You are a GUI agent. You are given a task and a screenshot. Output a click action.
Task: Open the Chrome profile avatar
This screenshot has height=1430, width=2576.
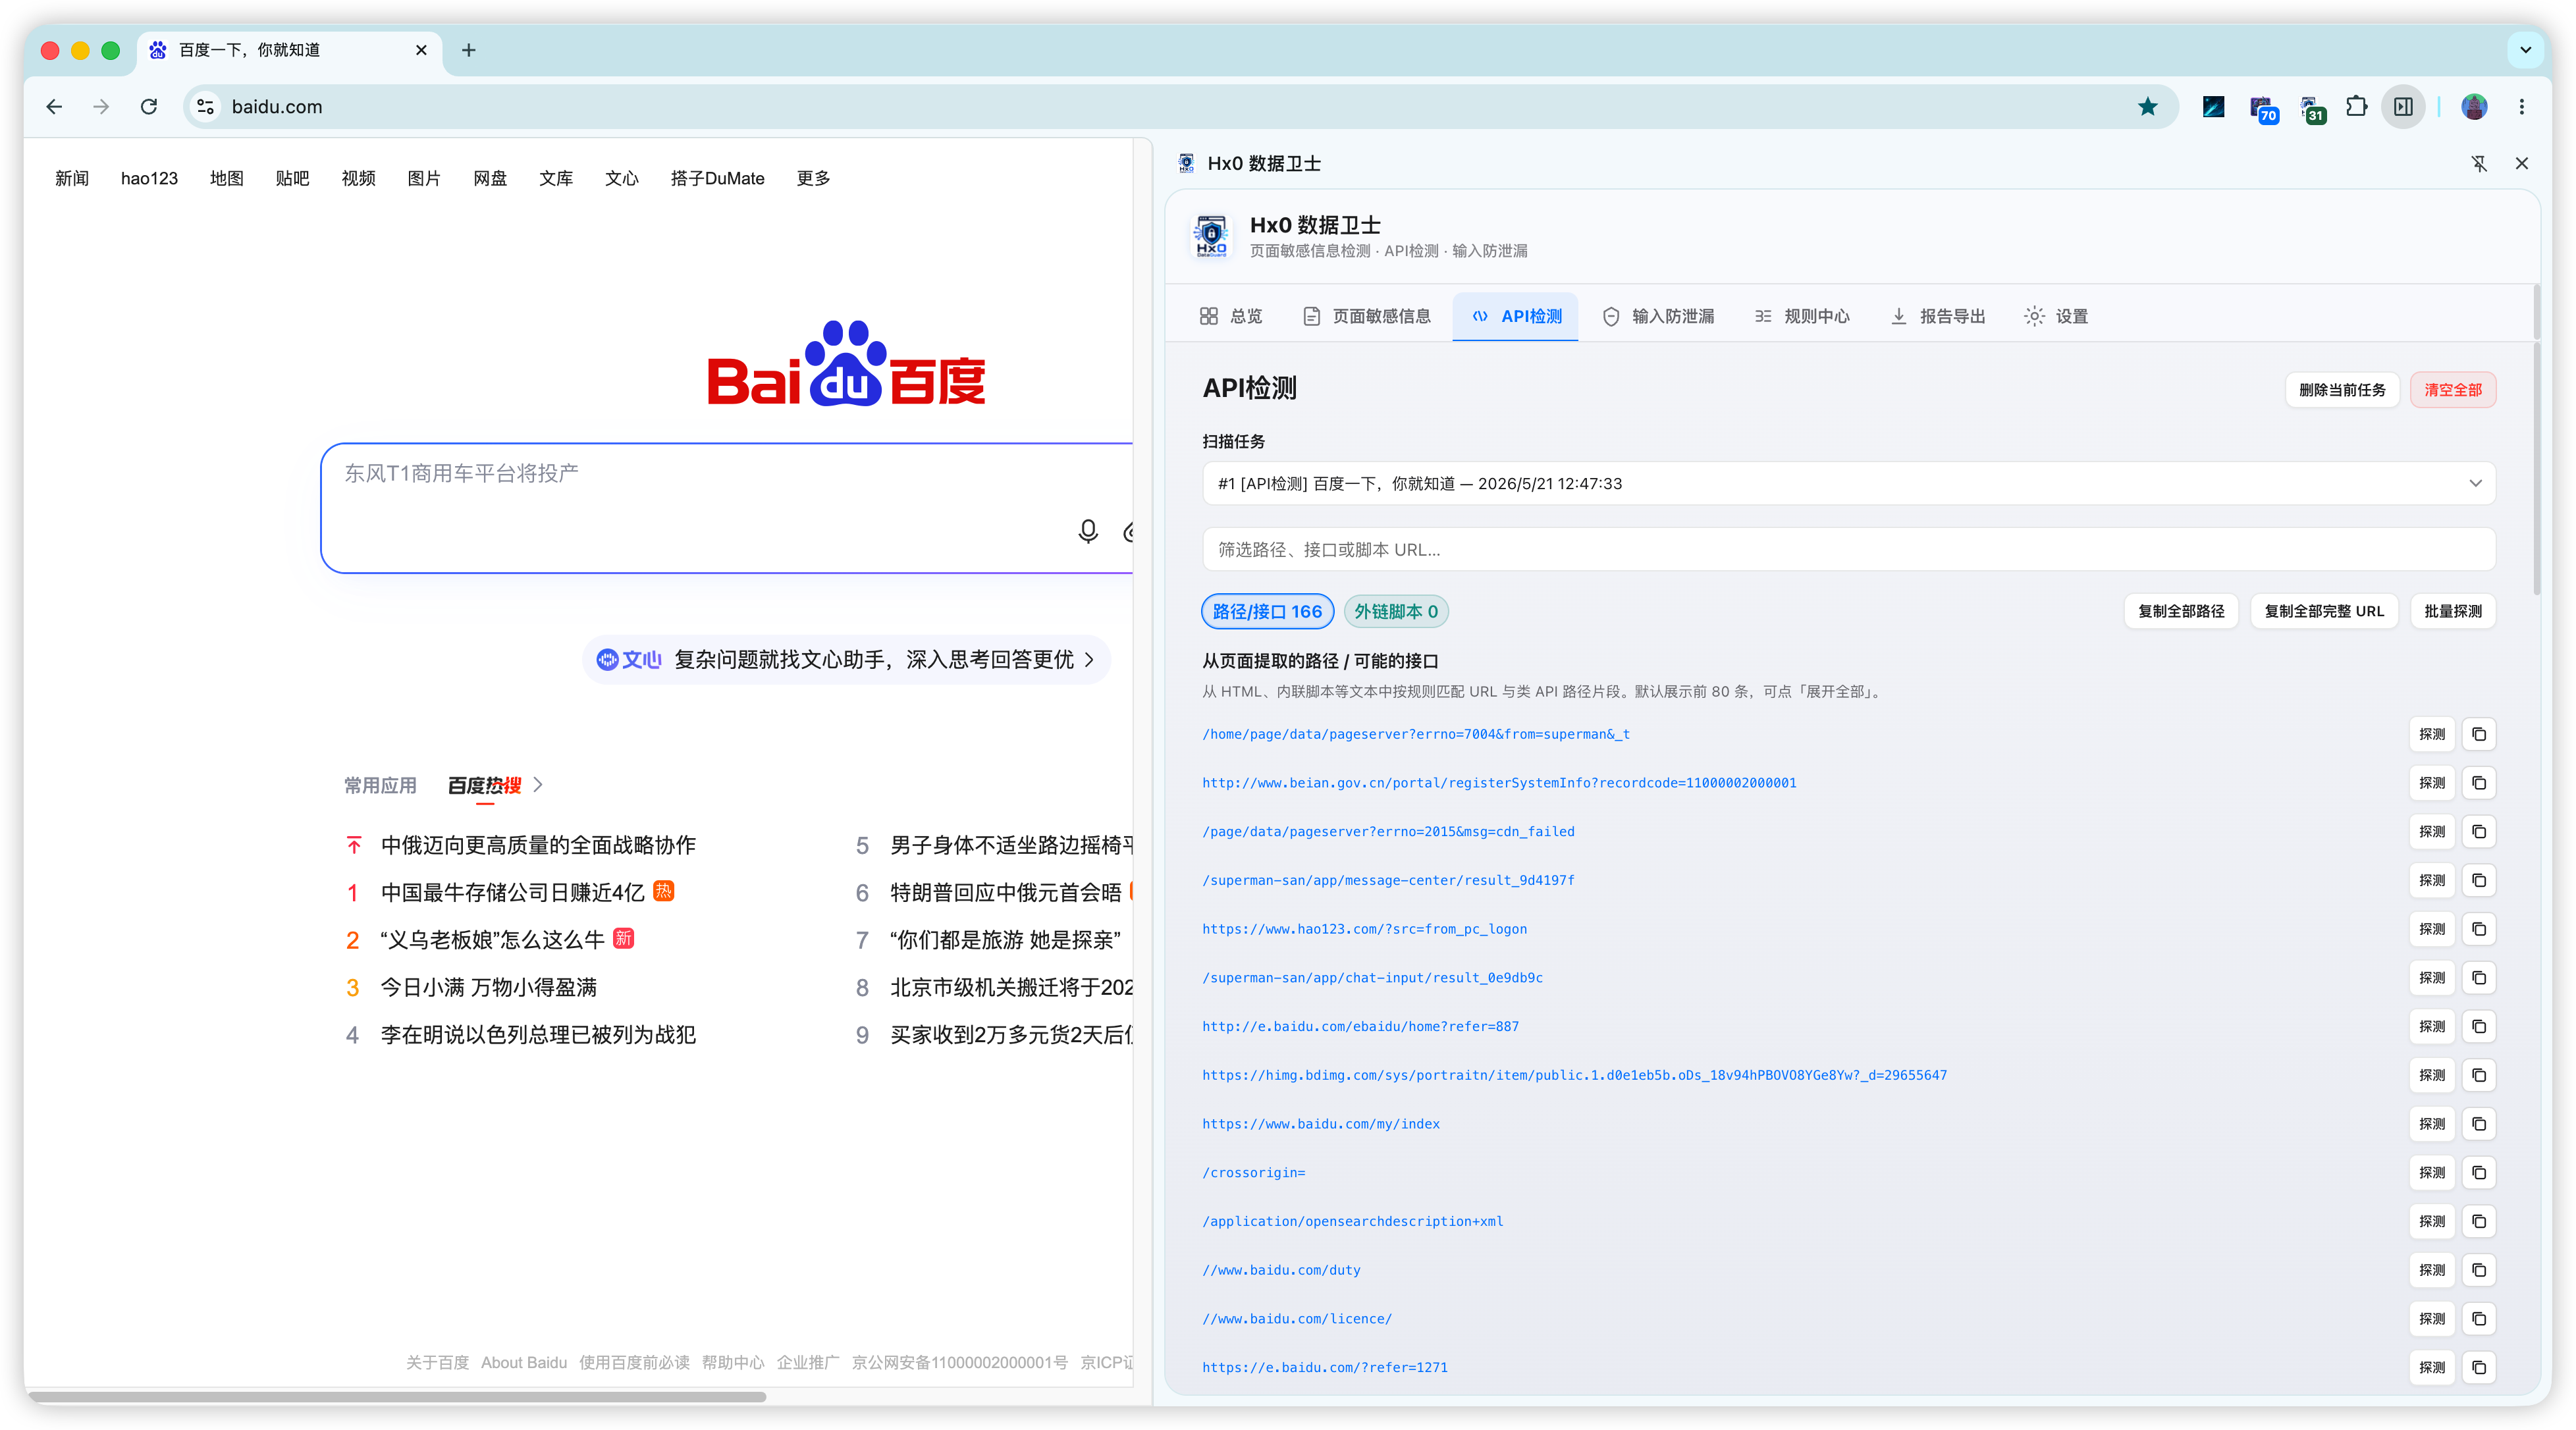click(x=2474, y=107)
